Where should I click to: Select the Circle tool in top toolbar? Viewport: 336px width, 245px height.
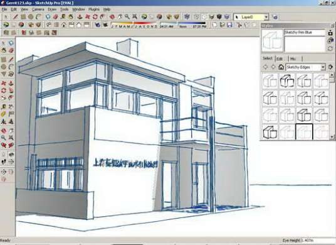tap(31, 17)
